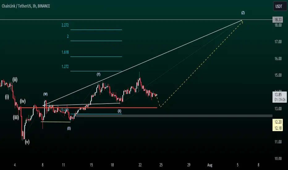The width and height of the screenshot is (288, 170).
Task: Click the 13.00 price axis tick
Action: click(278, 109)
